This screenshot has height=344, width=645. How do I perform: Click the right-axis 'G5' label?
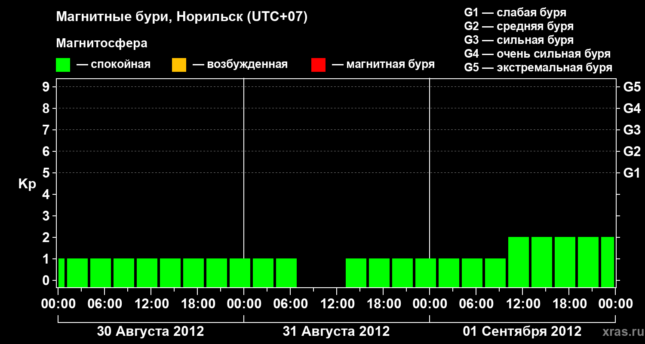[632, 87]
